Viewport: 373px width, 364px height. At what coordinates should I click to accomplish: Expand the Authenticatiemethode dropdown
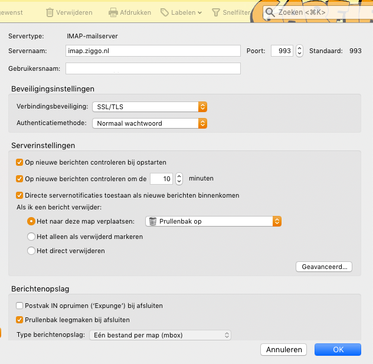(150, 123)
